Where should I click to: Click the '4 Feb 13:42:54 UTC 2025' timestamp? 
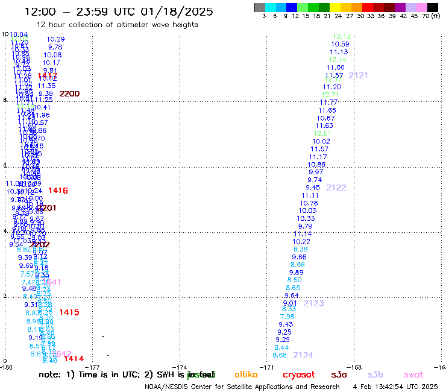(x=395, y=387)
